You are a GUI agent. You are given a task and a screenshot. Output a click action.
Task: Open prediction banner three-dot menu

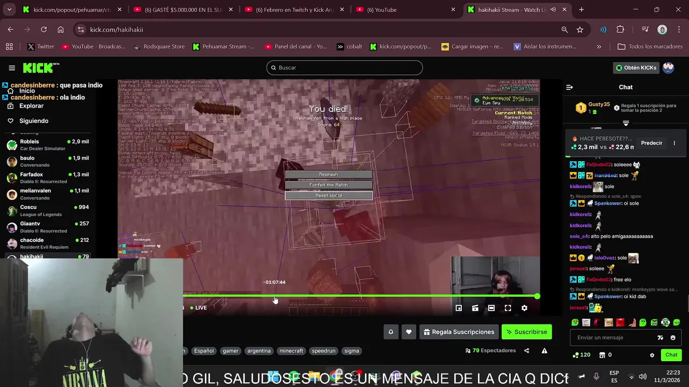point(674,143)
